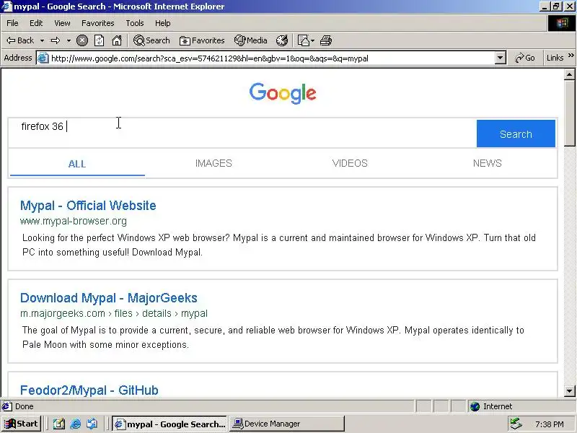This screenshot has width=577, height=433.
Task: Click the network system tray icon
Action: click(516, 424)
